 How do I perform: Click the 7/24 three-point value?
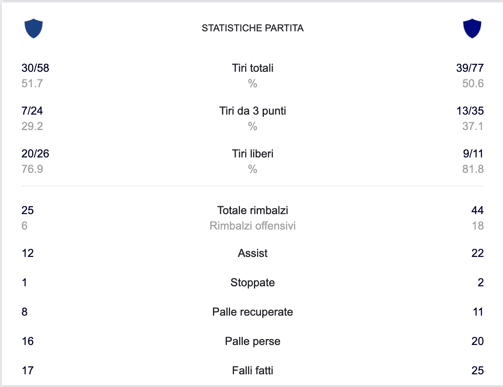[x=32, y=111]
